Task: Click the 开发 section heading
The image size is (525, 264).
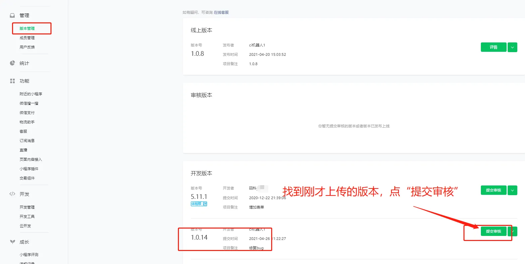Action: pos(24,194)
